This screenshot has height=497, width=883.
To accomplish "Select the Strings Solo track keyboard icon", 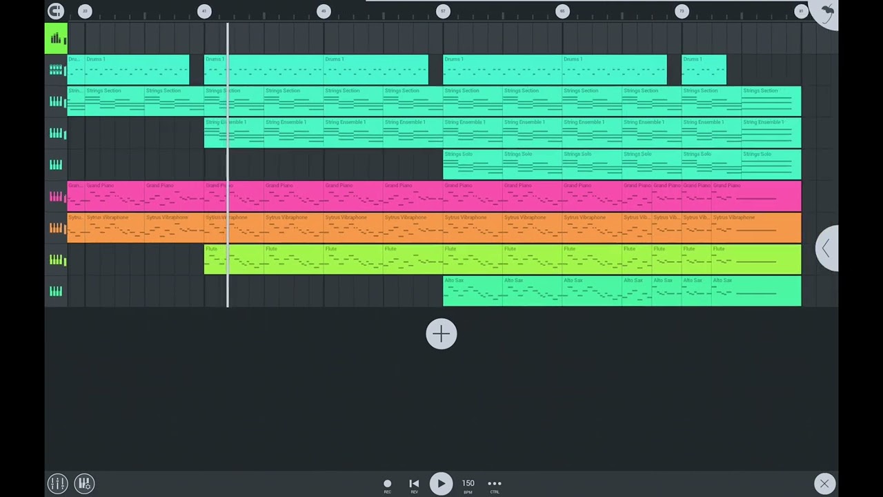I will [56, 165].
